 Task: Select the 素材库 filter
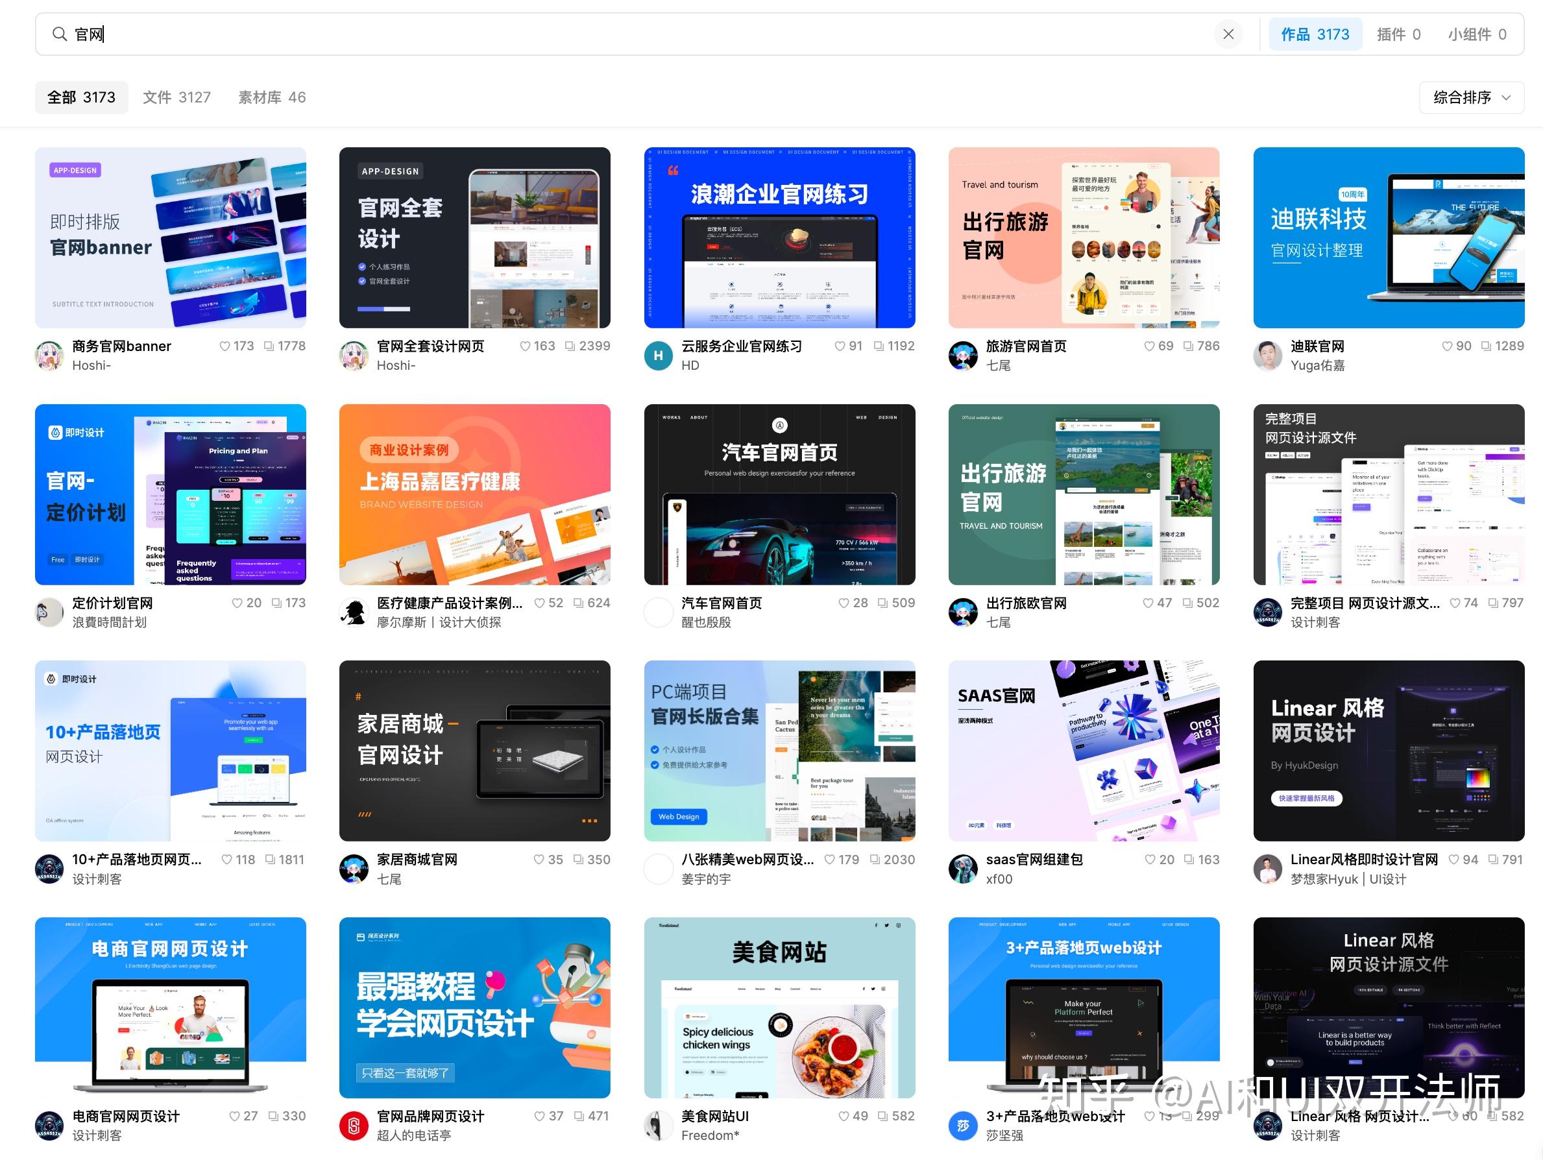pyautogui.click(x=271, y=97)
